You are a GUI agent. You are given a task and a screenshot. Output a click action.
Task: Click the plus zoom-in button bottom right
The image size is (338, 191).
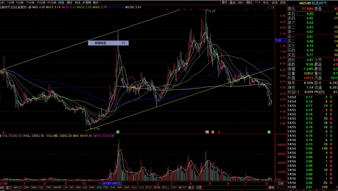click(278, 188)
